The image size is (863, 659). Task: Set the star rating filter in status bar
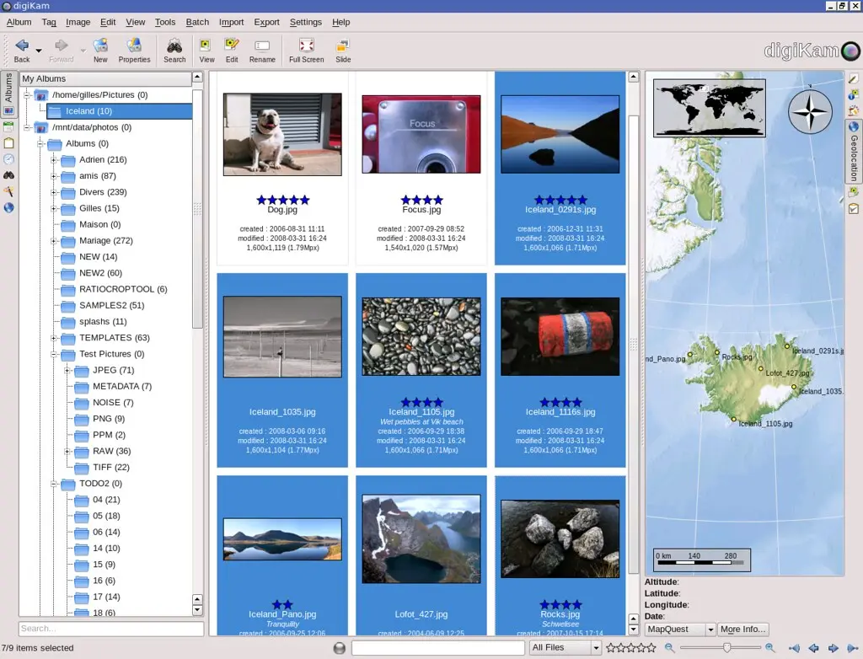pos(630,648)
